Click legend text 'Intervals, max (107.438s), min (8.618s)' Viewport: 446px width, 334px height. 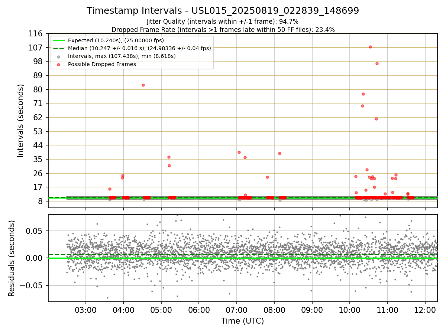pyautogui.click(x=122, y=56)
